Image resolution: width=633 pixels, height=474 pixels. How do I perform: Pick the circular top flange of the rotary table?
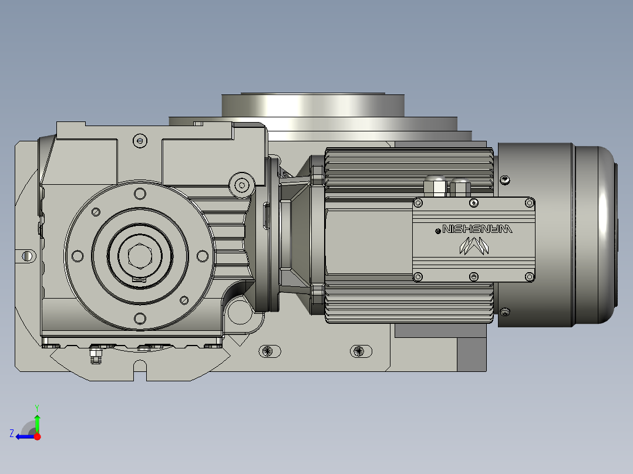pyautogui.click(x=313, y=106)
